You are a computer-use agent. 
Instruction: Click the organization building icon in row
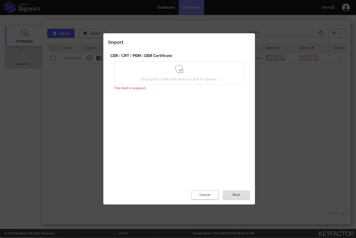pos(99,58)
